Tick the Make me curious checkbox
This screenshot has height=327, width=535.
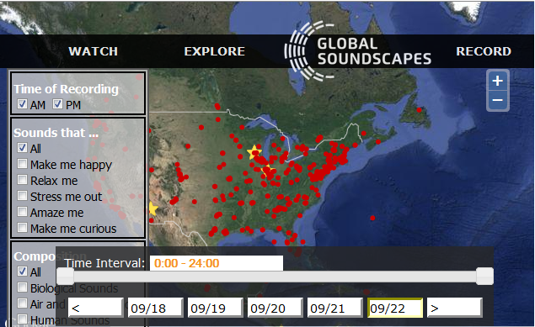click(23, 228)
